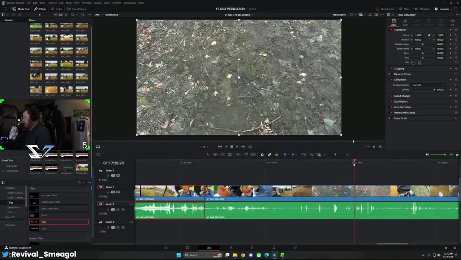Click the Windows Start button

[x=178, y=255]
